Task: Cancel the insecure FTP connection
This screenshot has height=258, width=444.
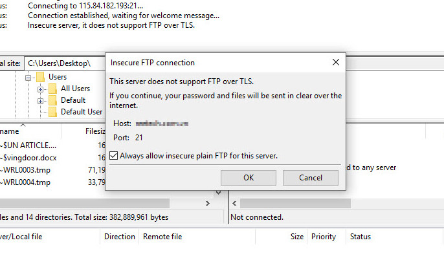Action: pyautogui.click(x=311, y=178)
